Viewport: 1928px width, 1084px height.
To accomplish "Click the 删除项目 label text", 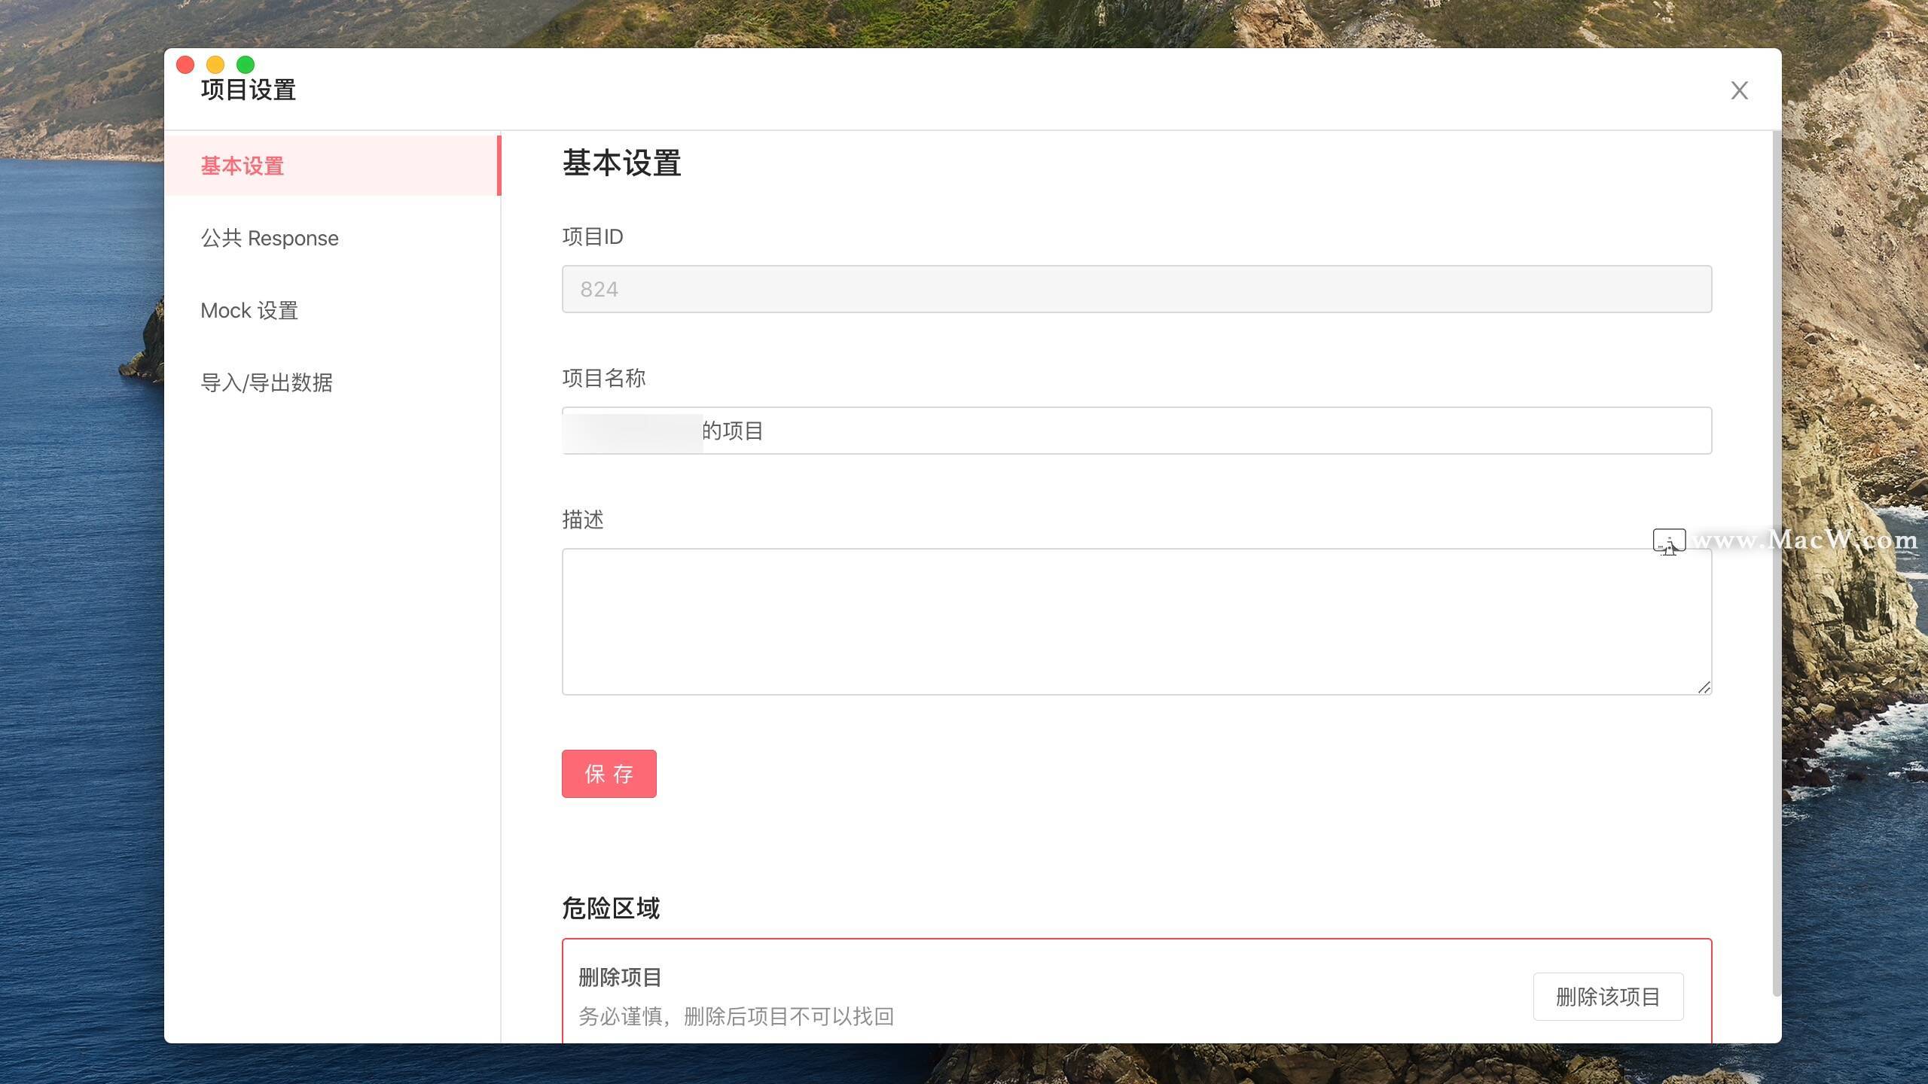I will point(620,977).
